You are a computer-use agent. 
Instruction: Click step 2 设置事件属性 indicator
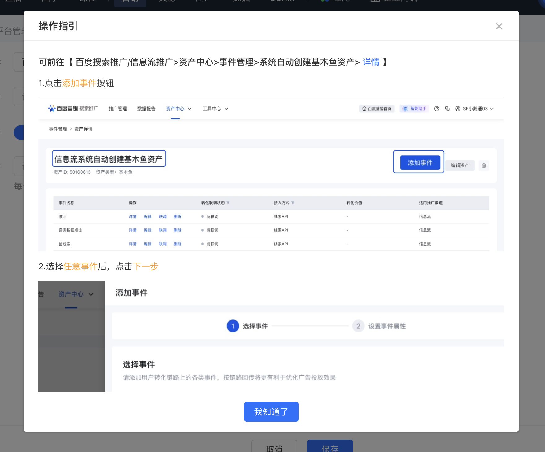click(379, 326)
